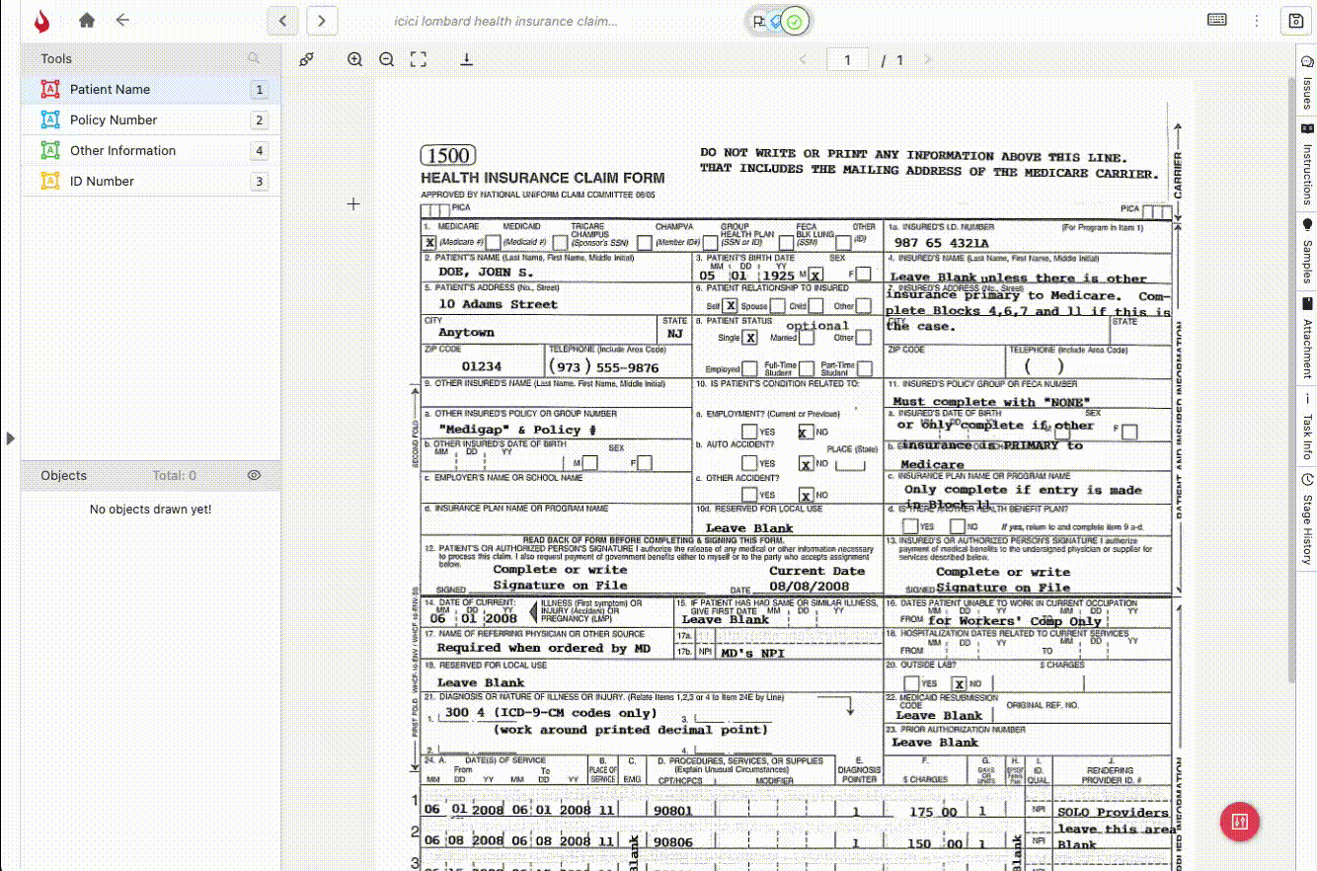Open the three-dot more options menu

(1256, 20)
